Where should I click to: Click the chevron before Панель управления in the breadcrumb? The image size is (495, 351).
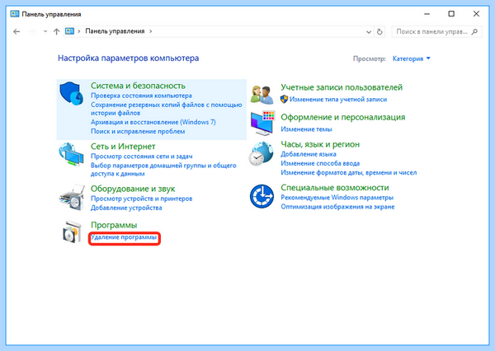79,31
